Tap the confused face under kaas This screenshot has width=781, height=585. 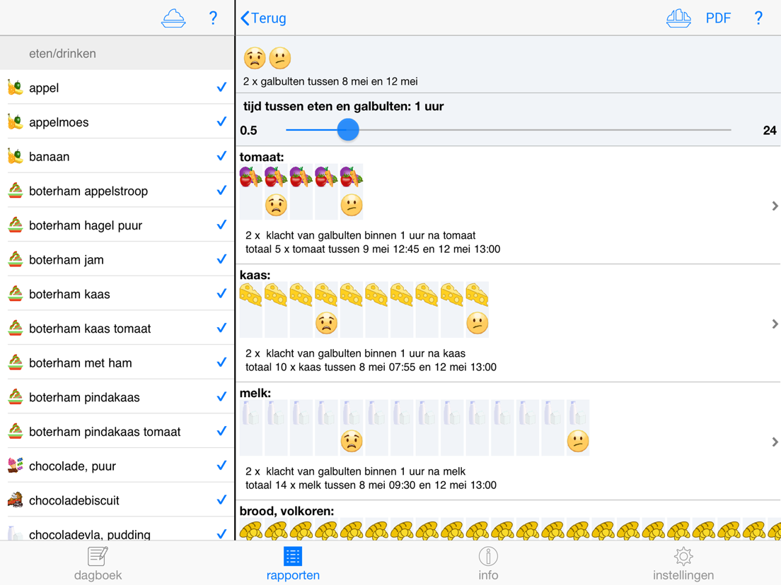coord(478,323)
